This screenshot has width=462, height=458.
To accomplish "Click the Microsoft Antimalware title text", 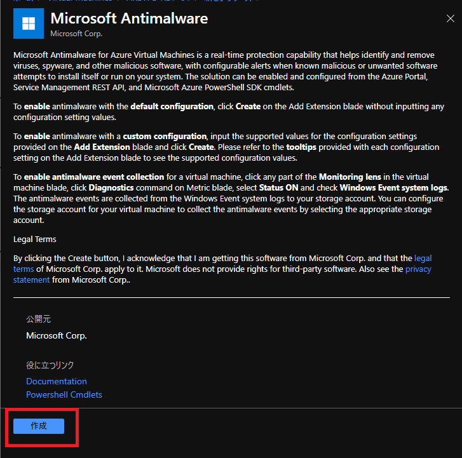I will (x=129, y=18).
